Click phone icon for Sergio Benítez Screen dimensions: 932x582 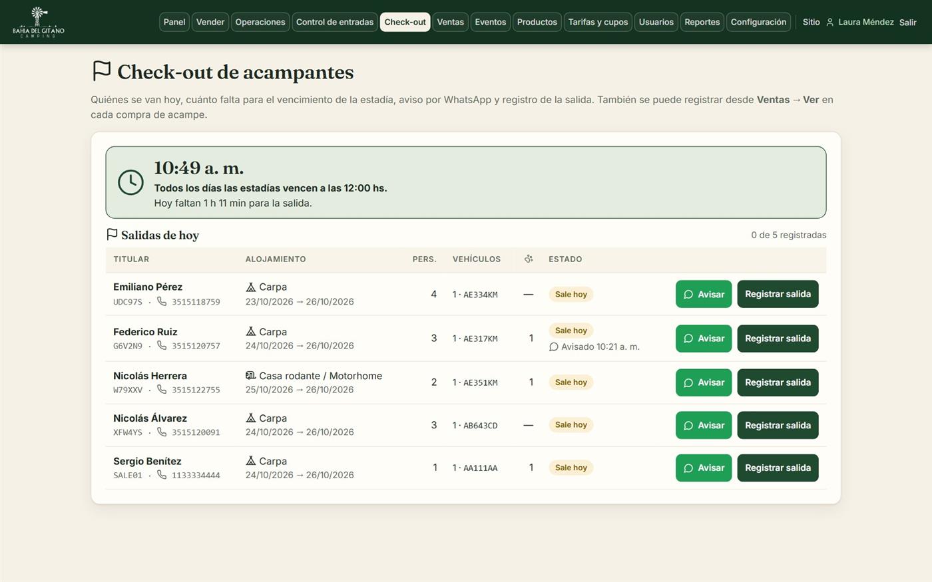click(162, 475)
